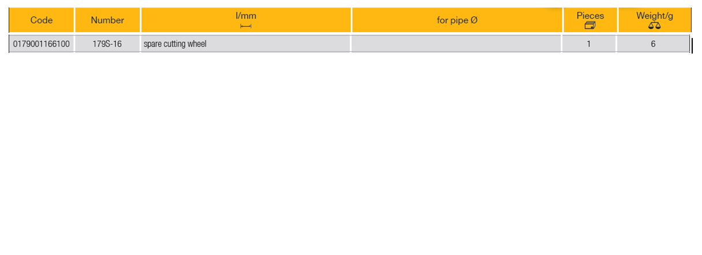Click the text cursor right of table row
The width and height of the screenshot is (702, 255).
[692, 45]
